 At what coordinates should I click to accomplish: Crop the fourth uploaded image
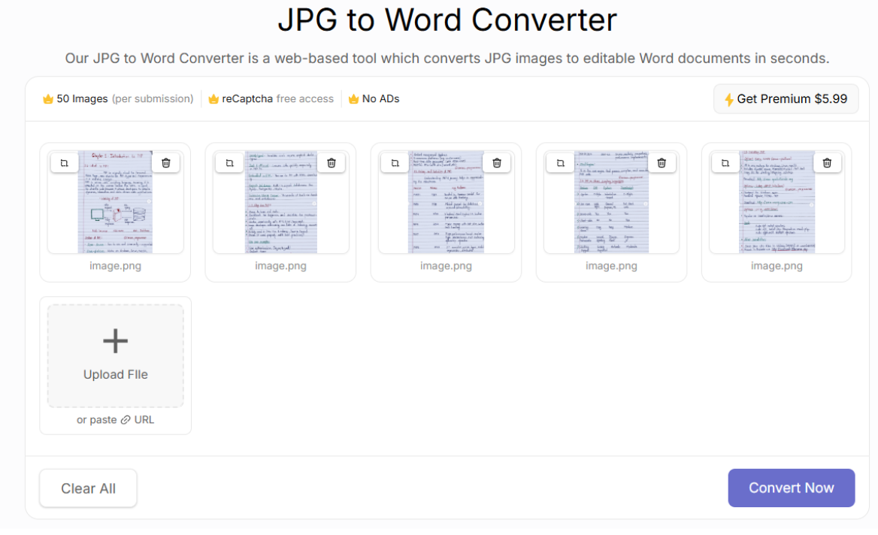(561, 163)
